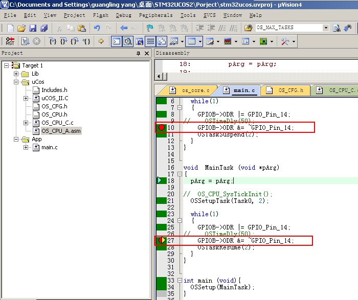This screenshot has height=300, width=358.
Task: Toggle the Disassembly window toolbar button
Action: 128,41
